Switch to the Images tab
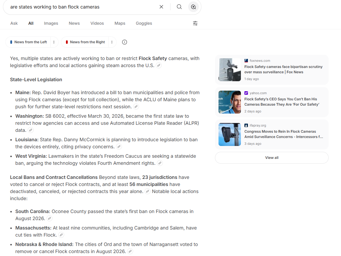The height and width of the screenshot is (256, 341). coord(51,23)
